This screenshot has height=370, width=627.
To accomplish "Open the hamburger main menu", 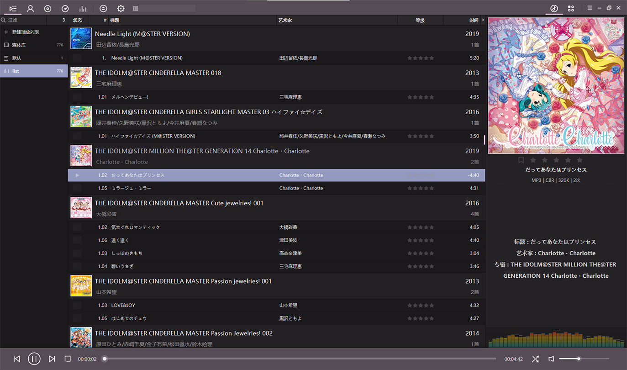I will (x=590, y=8).
